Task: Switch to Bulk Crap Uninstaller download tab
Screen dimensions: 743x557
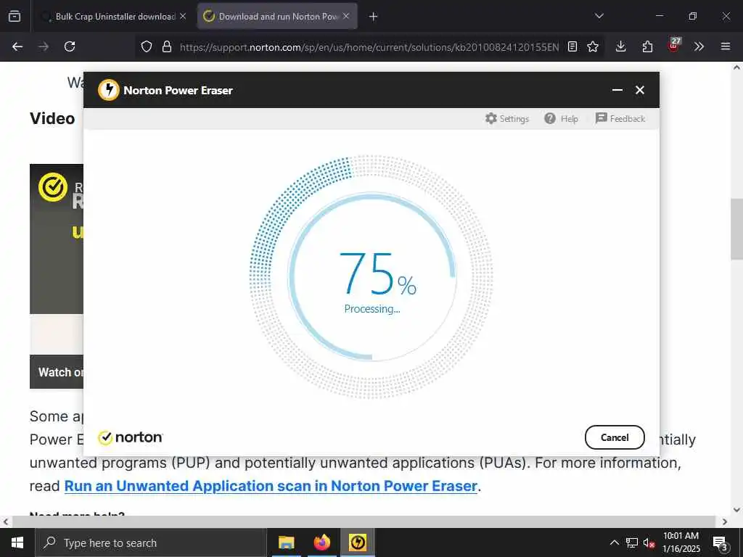Action: [x=114, y=16]
